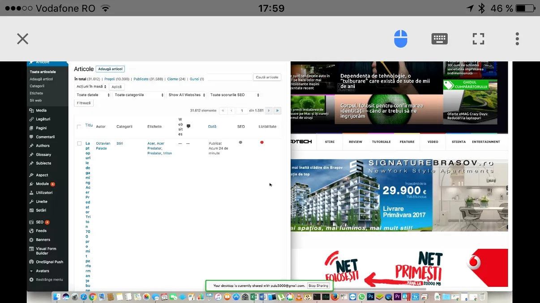Launch Photoshop Ps icon in the dock
540x303 pixels.
tap(371, 297)
